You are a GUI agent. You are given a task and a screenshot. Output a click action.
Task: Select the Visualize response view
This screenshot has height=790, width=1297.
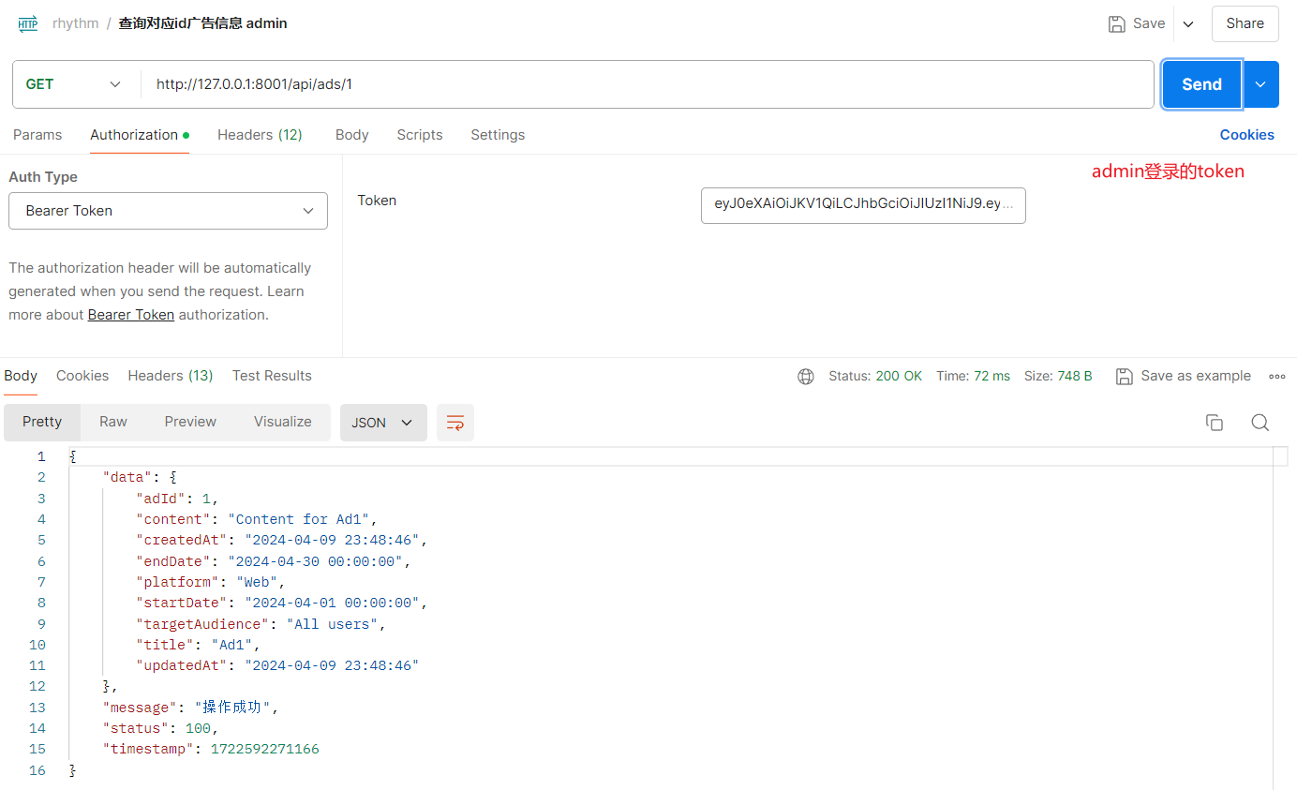(x=282, y=422)
